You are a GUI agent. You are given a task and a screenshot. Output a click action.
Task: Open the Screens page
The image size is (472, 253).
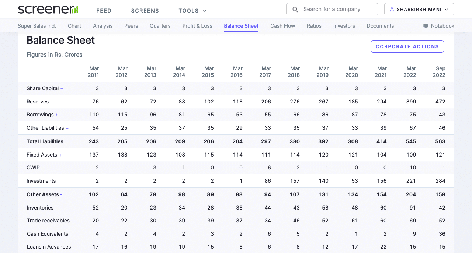click(145, 11)
